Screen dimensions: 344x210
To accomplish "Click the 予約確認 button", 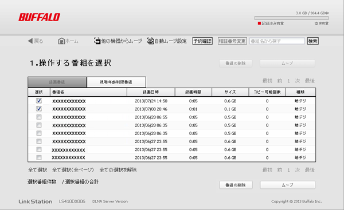I will (x=202, y=41).
